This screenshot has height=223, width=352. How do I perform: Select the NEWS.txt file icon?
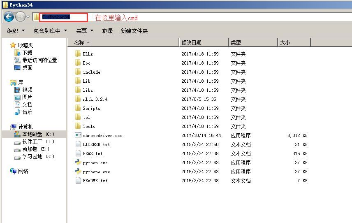[x=78, y=153]
